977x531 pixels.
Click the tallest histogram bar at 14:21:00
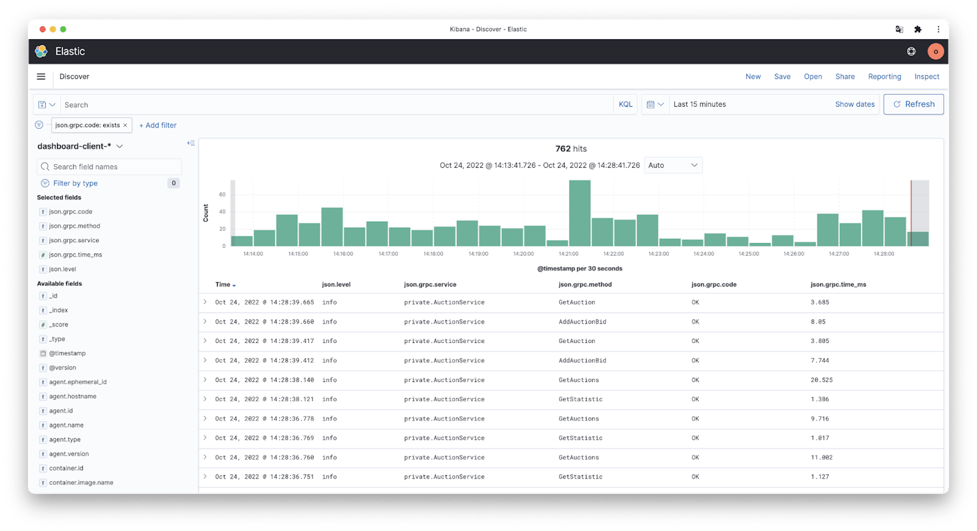click(x=580, y=214)
